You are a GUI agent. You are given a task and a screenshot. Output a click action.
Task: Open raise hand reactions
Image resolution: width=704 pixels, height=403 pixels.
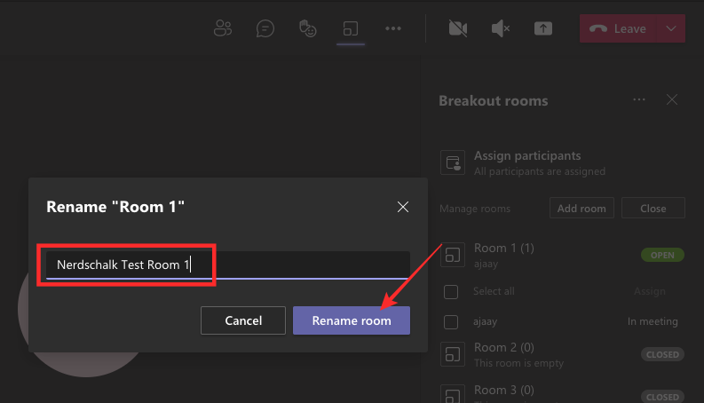308,28
